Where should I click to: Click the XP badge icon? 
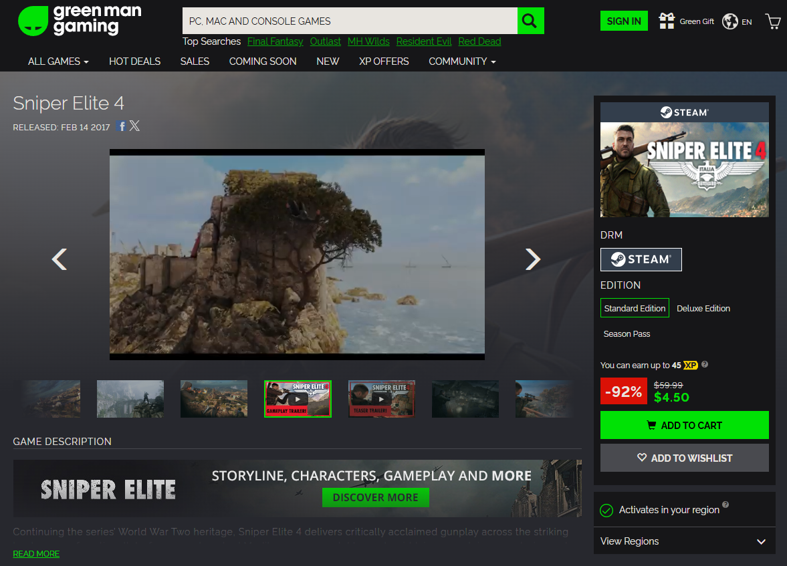(691, 366)
